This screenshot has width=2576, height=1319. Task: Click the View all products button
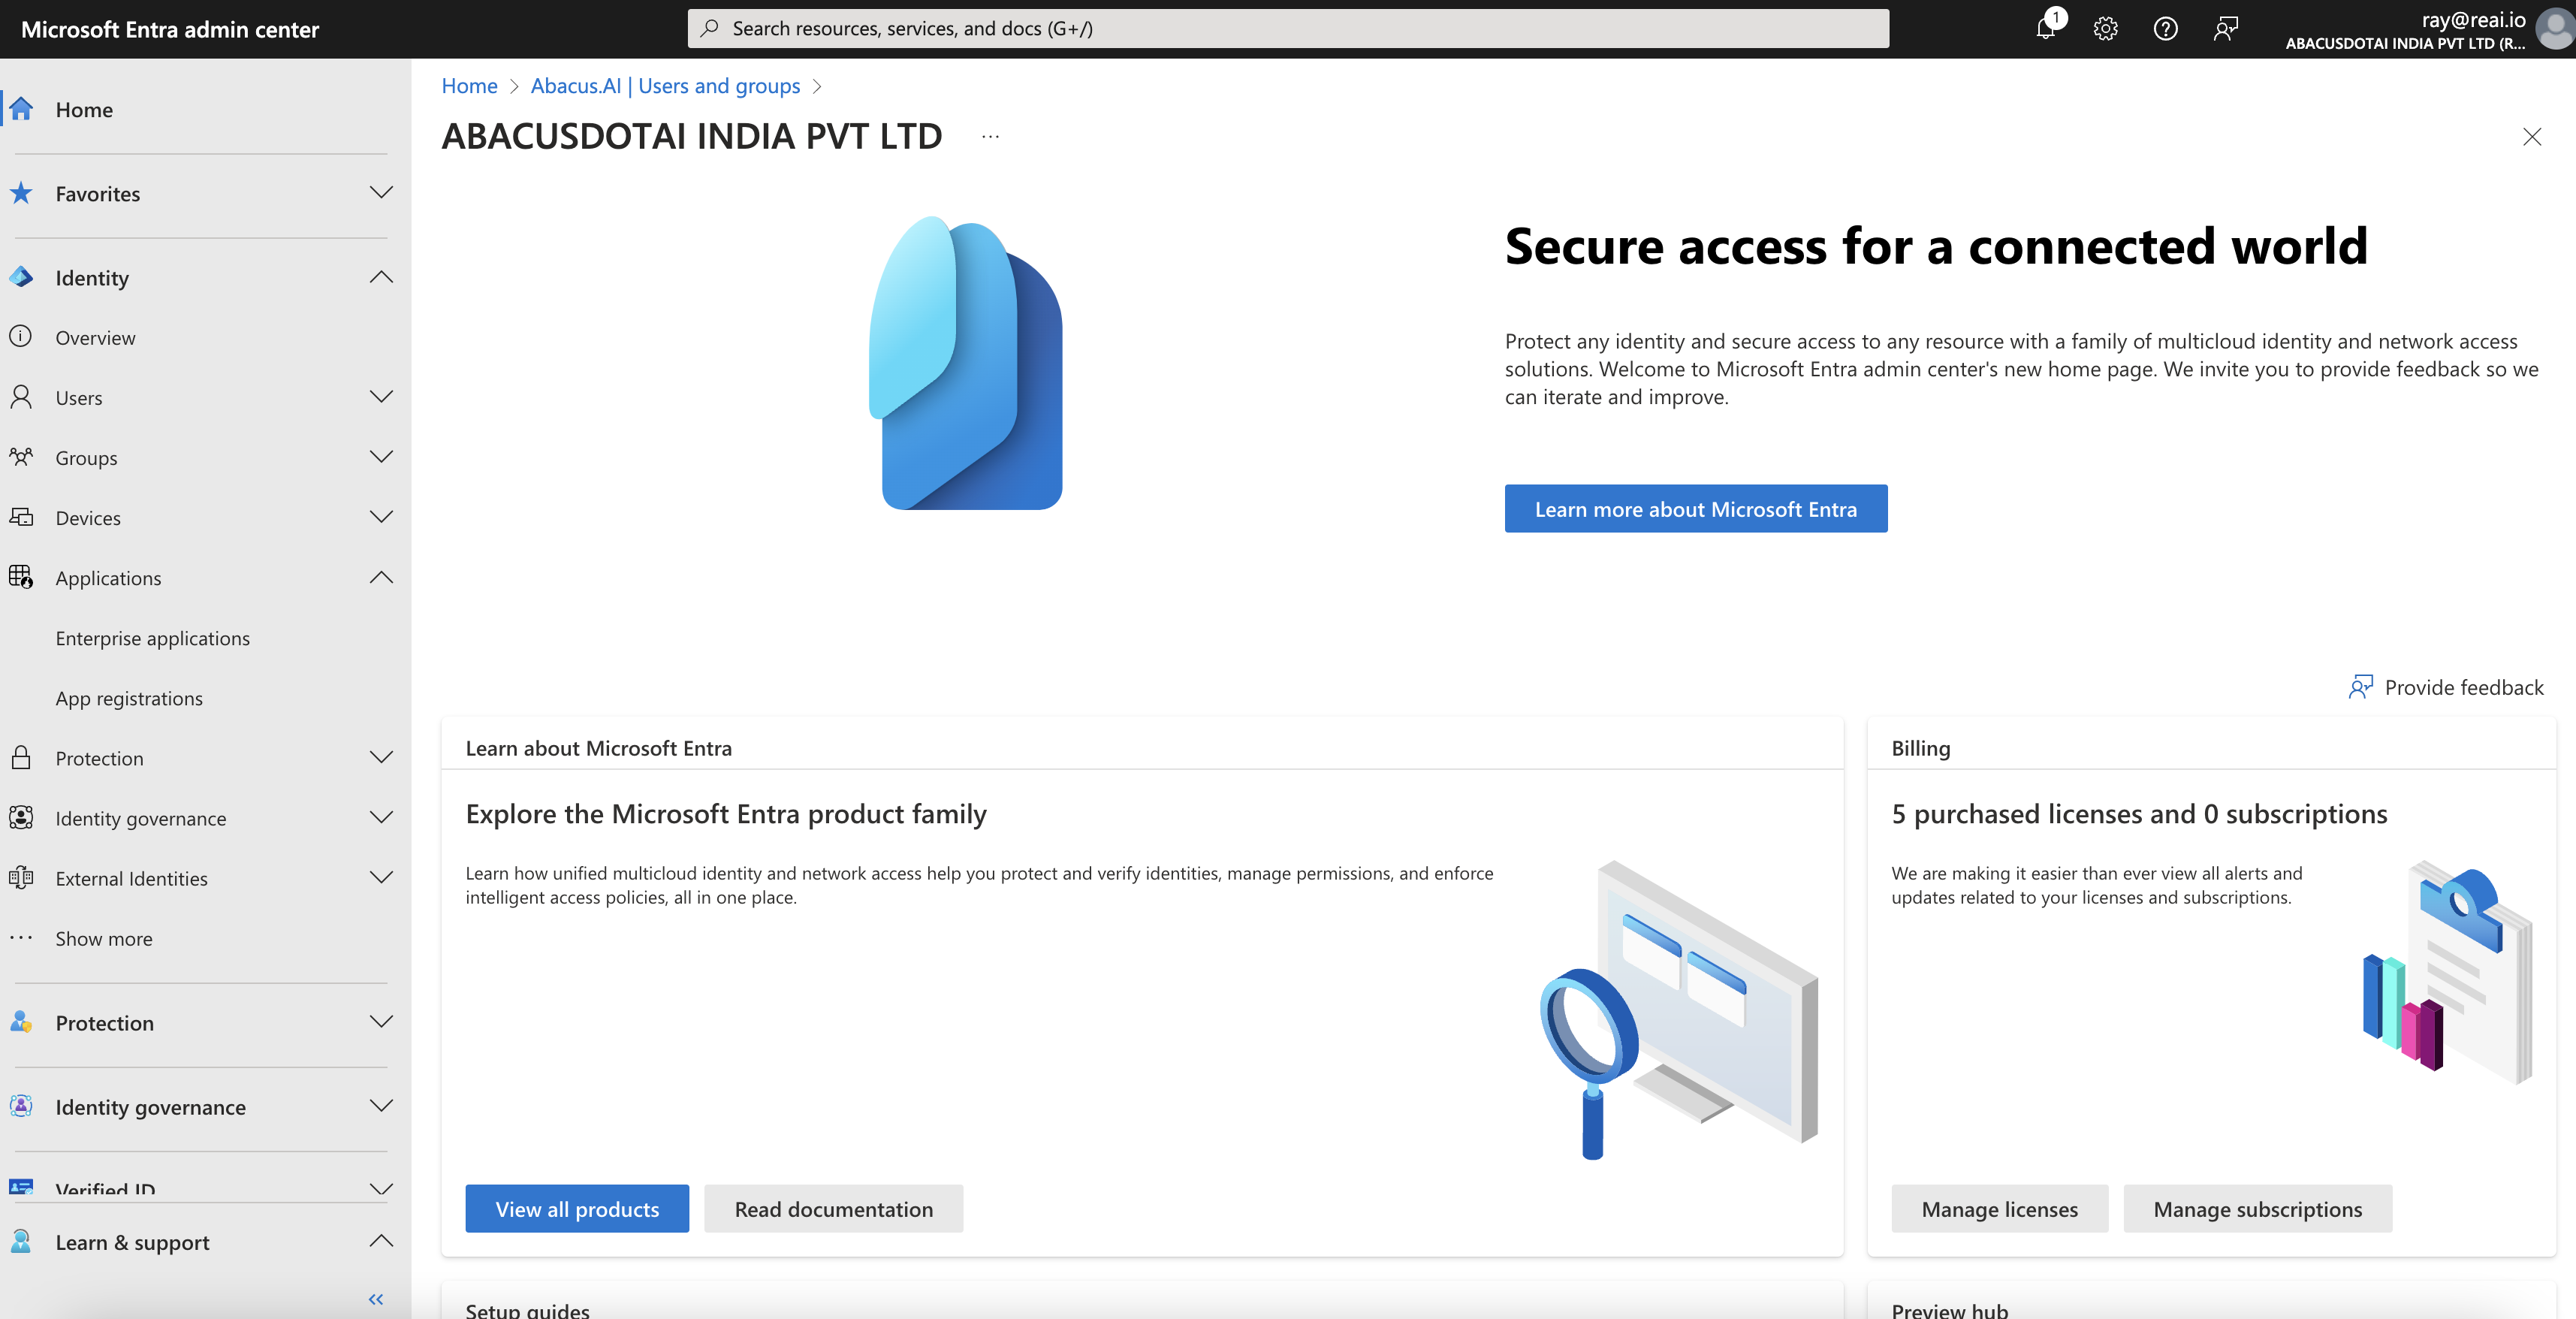point(577,1209)
